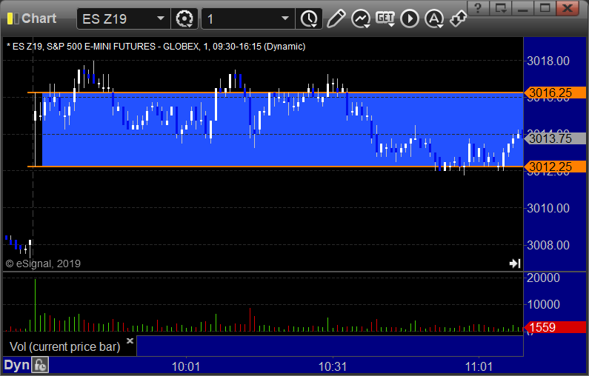This screenshot has width=589, height=376.
Task: Expand the interval dropdown showing 1
Action: (x=285, y=19)
